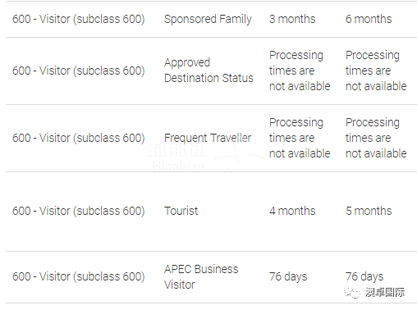The width and height of the screenshot is (417, 310).
Task: Select the 6 months processing time
Action: (x=369, y=19)
